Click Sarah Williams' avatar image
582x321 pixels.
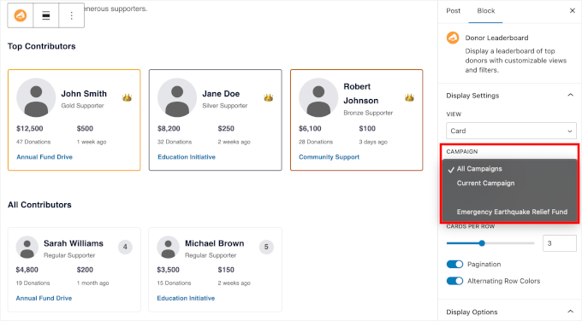[27, 247]
